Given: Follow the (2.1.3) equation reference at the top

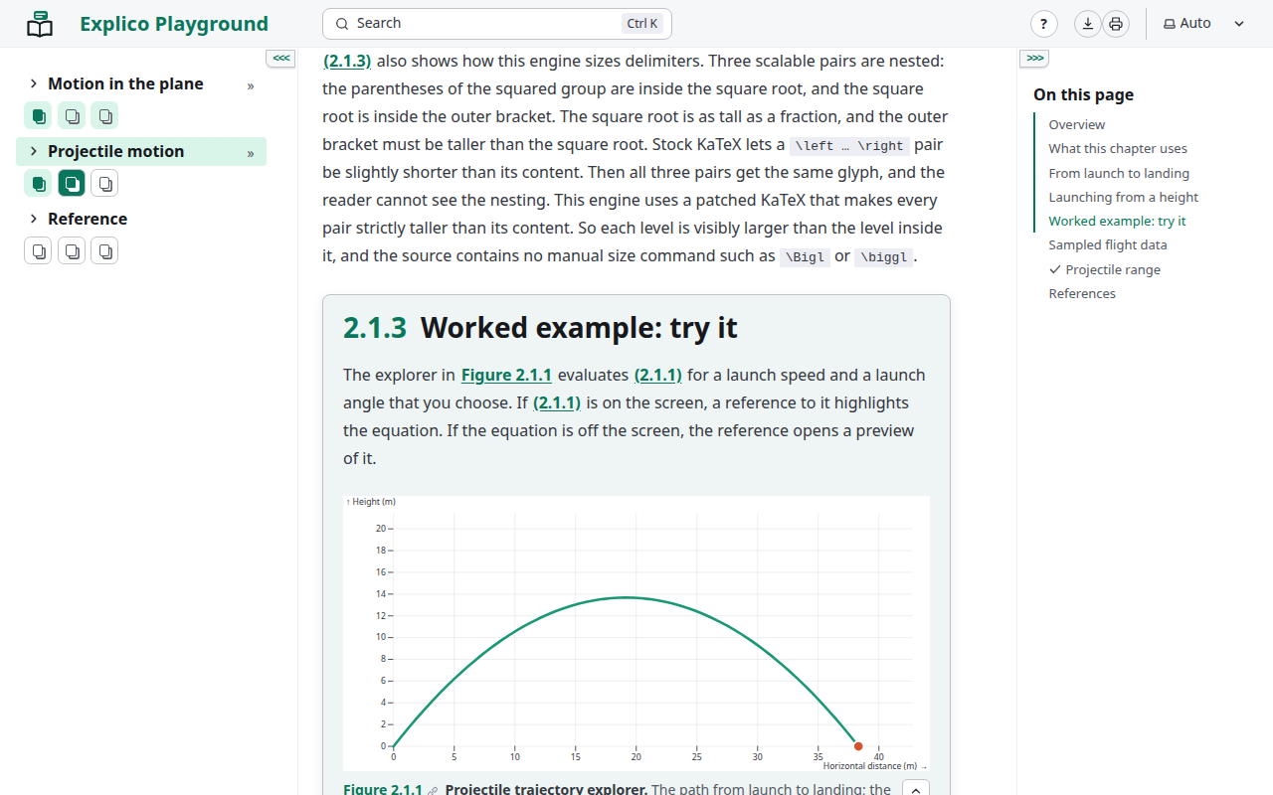Looking at the screenshot, I should [x=347, y=61].
